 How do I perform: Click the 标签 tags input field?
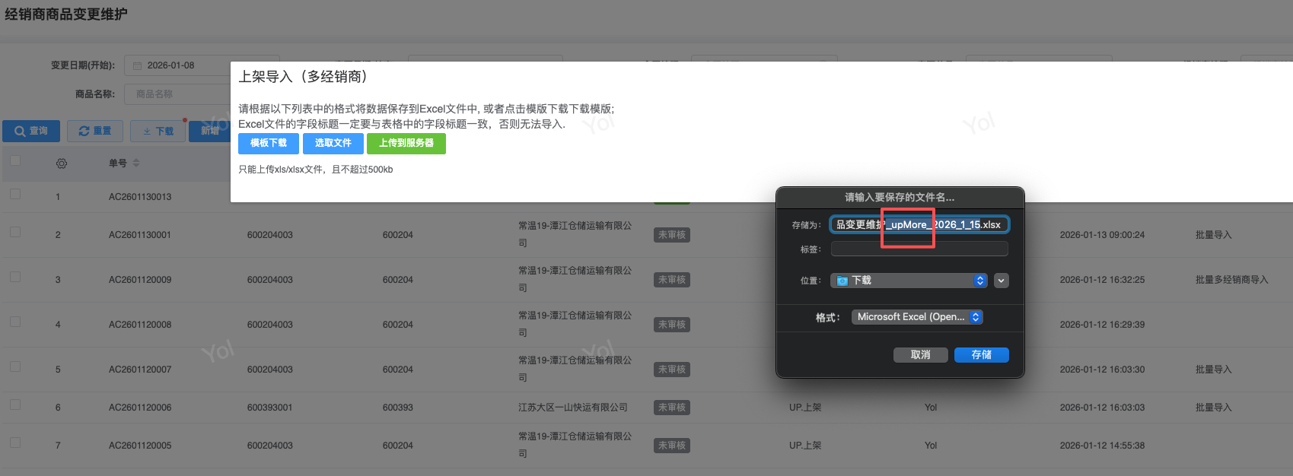[919, 249]
